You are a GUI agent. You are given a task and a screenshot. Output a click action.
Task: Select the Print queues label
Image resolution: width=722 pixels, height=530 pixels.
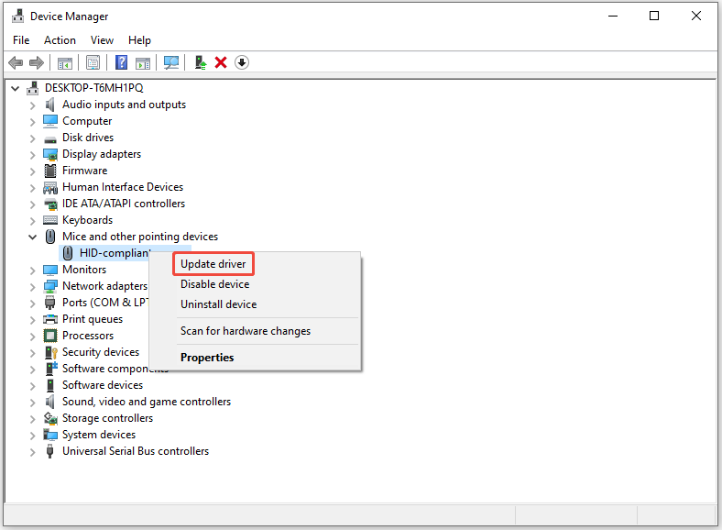(x=93, y=319)
